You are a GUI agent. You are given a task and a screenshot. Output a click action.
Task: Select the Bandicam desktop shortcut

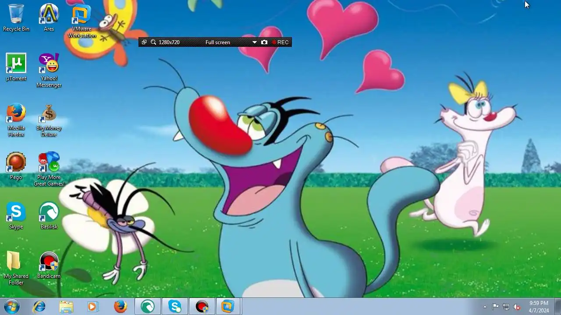point(49,265)
